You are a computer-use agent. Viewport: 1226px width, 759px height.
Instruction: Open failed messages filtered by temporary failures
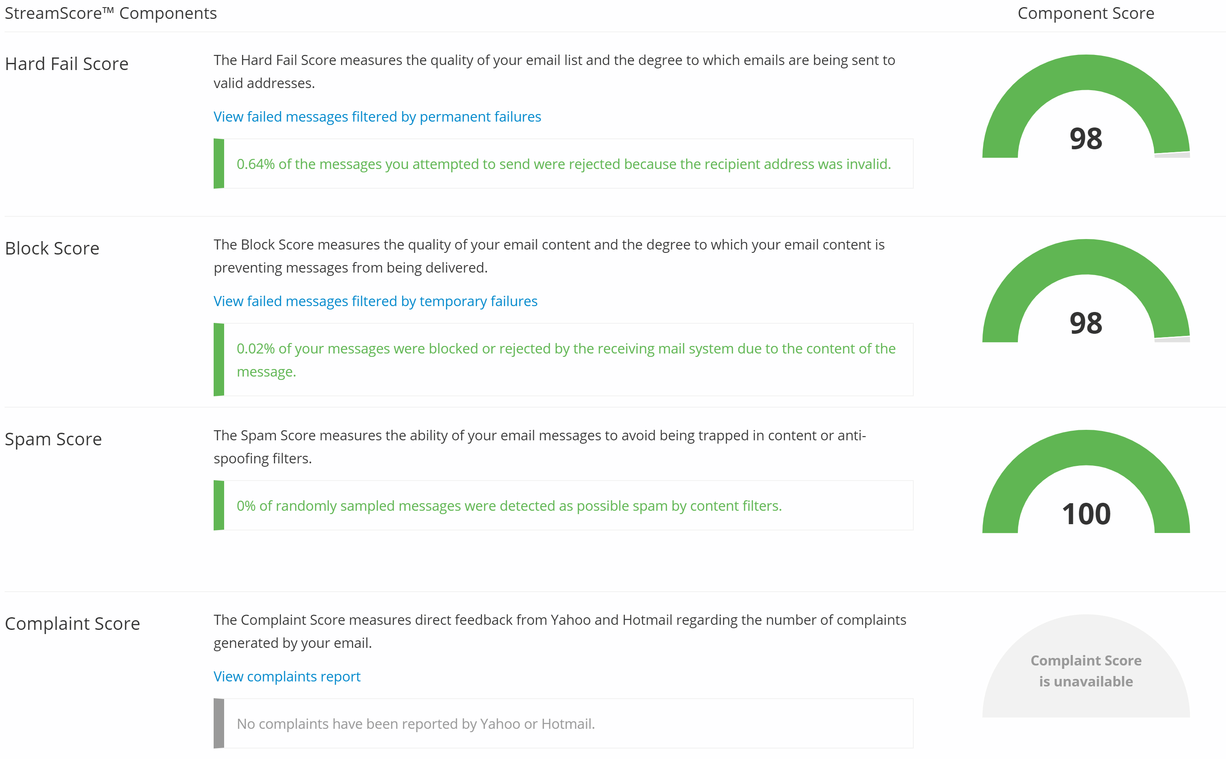click(x=375, y=301)
